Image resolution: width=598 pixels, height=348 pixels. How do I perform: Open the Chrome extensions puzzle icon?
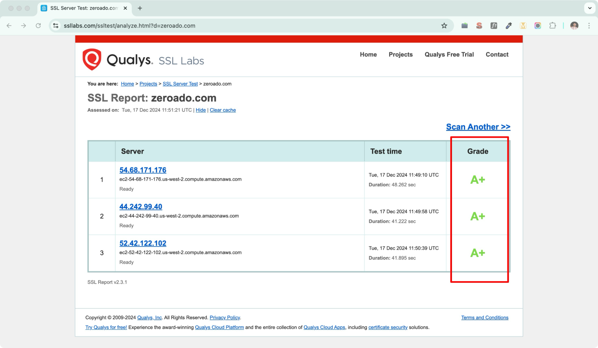(552, 25)
